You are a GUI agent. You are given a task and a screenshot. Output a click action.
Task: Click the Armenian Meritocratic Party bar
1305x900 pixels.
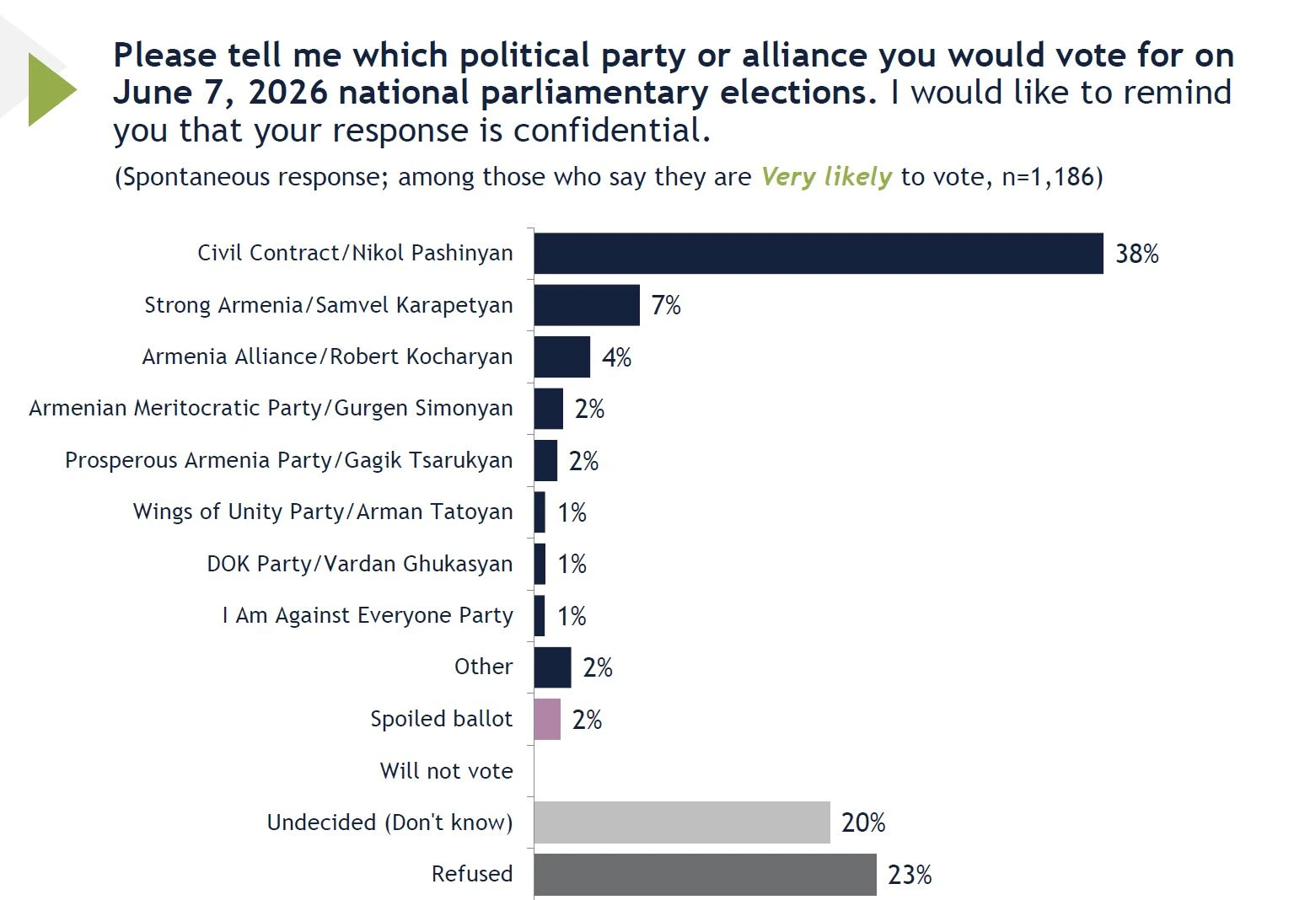pyautogui.click(x=549, y=409)
